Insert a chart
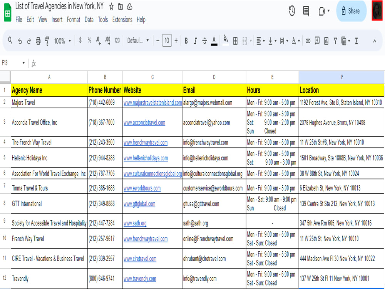This screenshot has height=289, width=385. click(326, 41)
